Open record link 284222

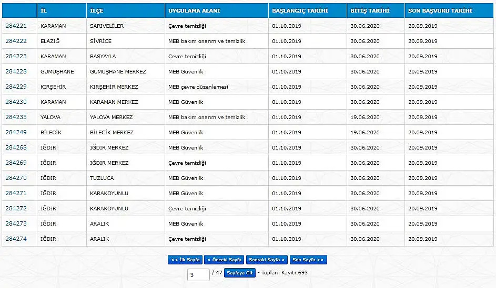[16, 41]
